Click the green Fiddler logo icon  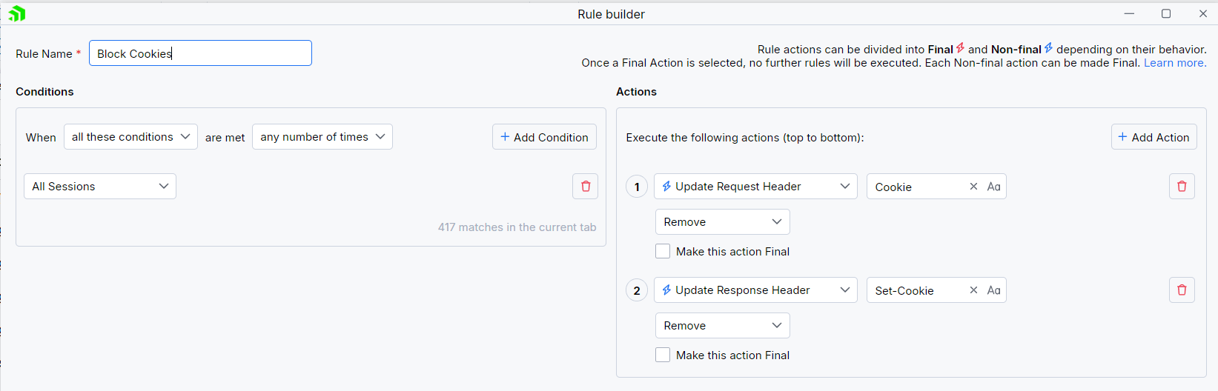tap(17, 13)
